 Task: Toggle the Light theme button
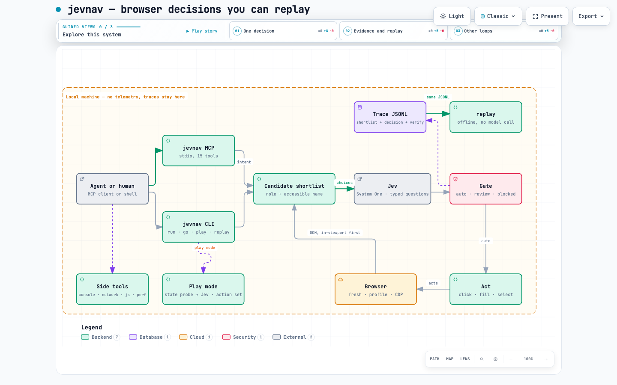click(x=452, y=16)
